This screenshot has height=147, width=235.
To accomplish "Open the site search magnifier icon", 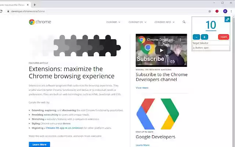I will (184, 22).
